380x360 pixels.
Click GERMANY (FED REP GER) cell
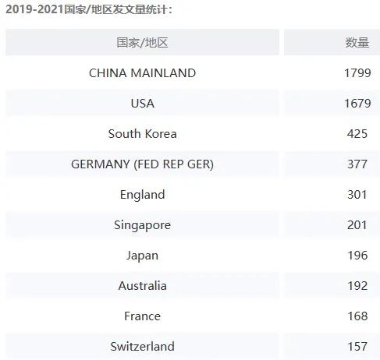pos(142,164)
